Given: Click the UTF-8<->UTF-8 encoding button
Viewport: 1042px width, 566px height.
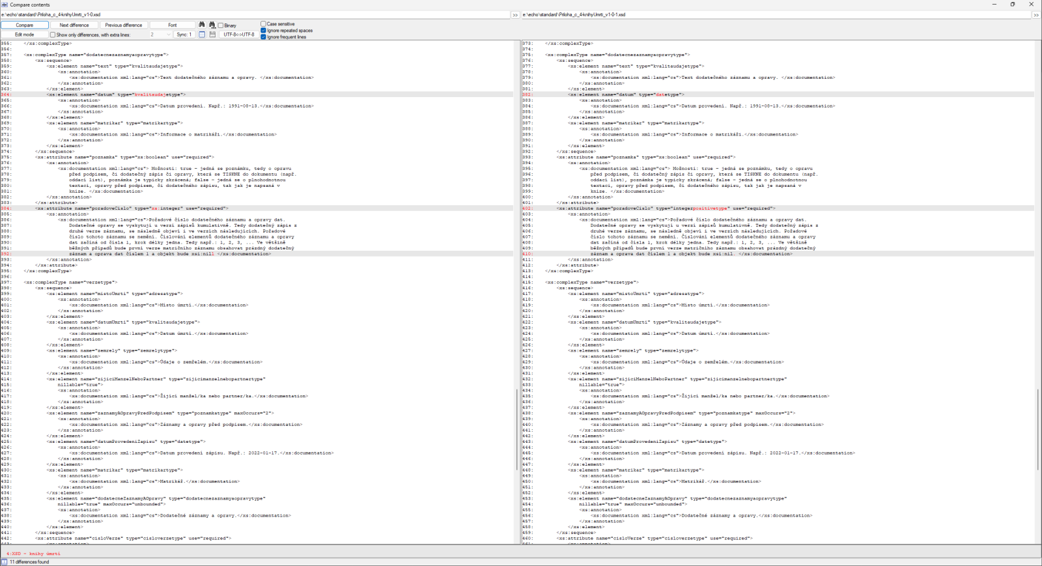Looking at the screenshot, I should click(238, 35).
